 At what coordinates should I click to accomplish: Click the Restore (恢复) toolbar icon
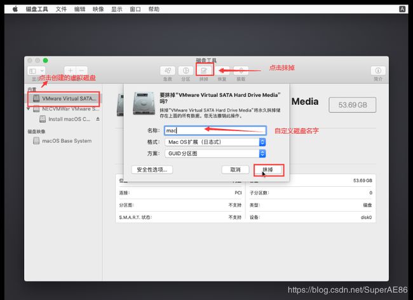tap(222, 71)
